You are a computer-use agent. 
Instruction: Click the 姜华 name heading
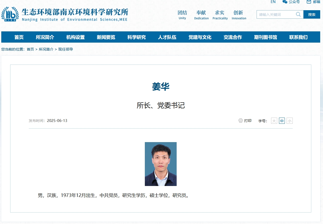click(161, 87)
